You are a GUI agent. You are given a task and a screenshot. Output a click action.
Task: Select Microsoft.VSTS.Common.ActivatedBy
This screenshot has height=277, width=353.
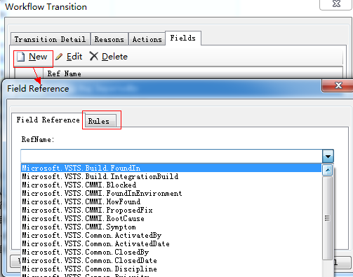tap(171, 235)
